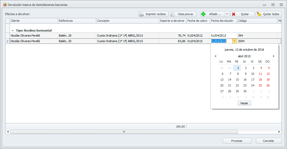This screenshot has height=149, width=287.
Task: Select calendar day 1
Action: [x=237, y=68]
